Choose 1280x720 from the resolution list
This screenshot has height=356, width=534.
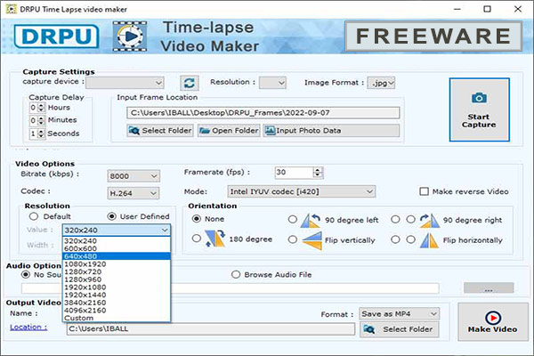tap(117, 271)
